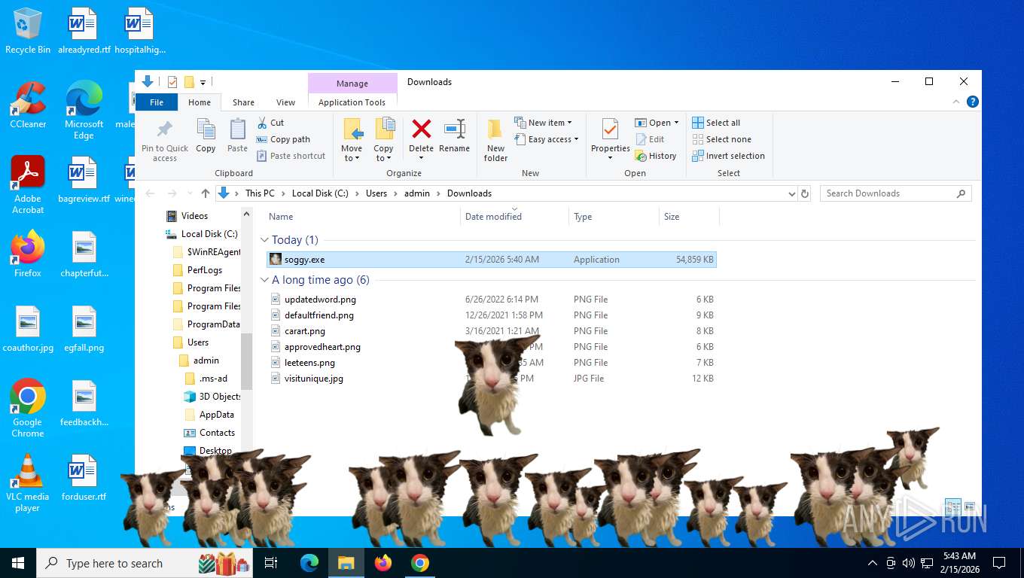Viewport: 1024px width, 578px height.
Task: Select the soggy.exe file
Action: pos(492,260)
